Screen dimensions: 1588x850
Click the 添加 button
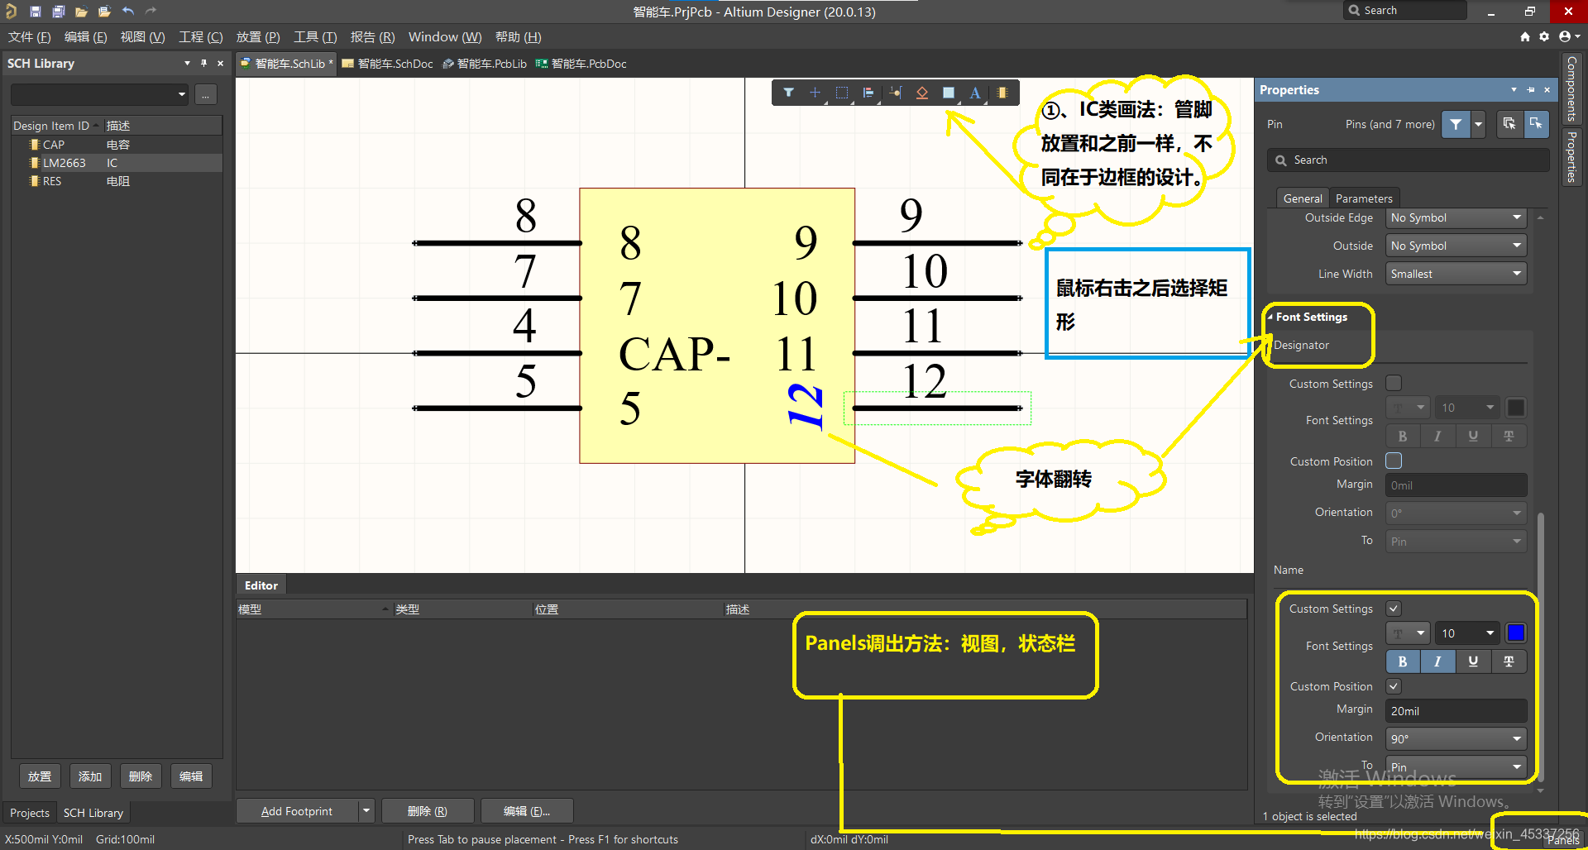pos(90,776)
